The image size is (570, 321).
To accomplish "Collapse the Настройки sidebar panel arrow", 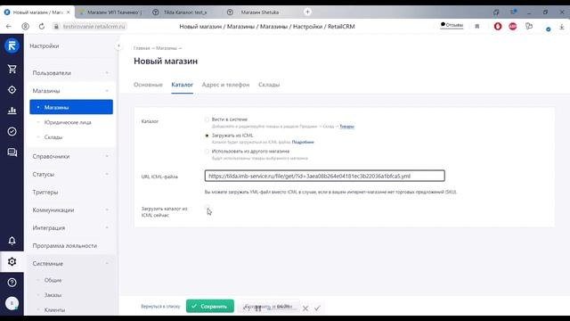I will tap(118, 45).
